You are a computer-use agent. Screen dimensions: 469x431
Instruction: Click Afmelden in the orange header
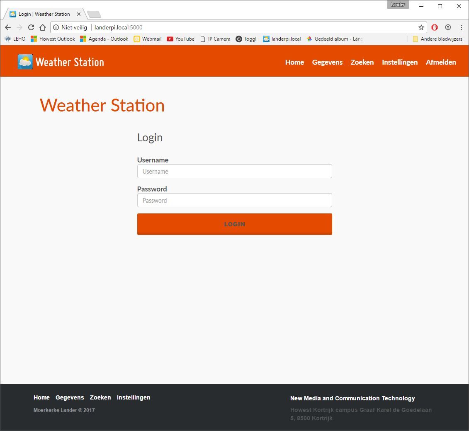click(441, 62)
